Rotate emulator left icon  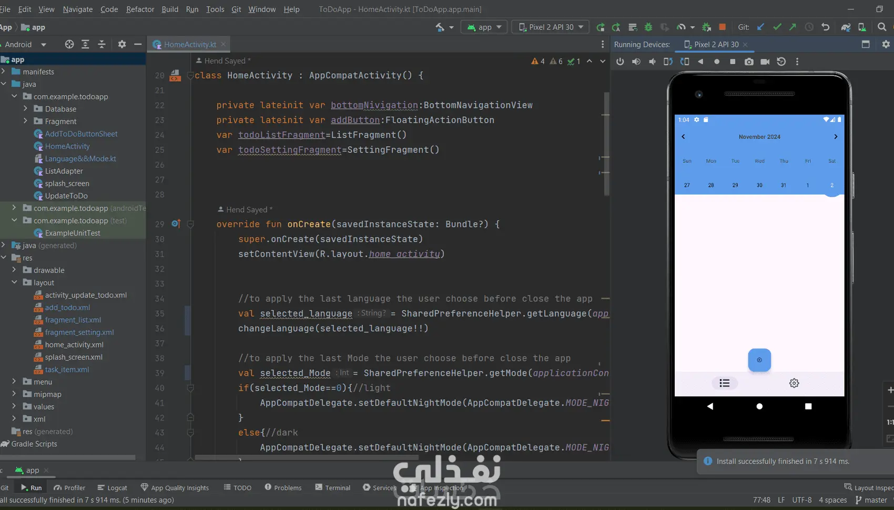(668, 62)
